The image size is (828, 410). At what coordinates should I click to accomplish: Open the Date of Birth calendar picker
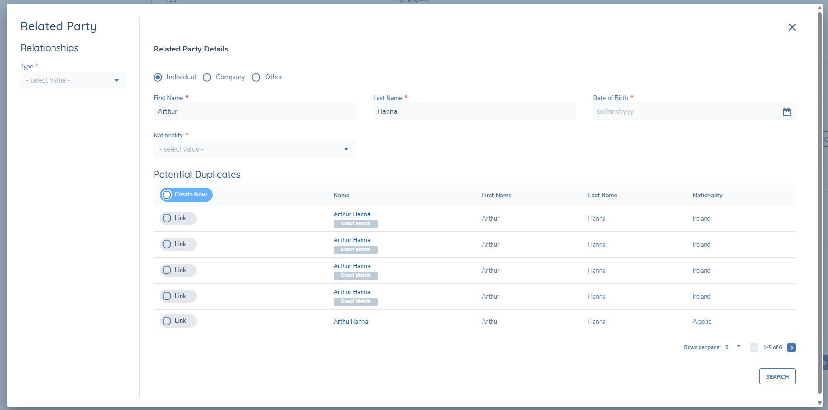coord(786,112)
